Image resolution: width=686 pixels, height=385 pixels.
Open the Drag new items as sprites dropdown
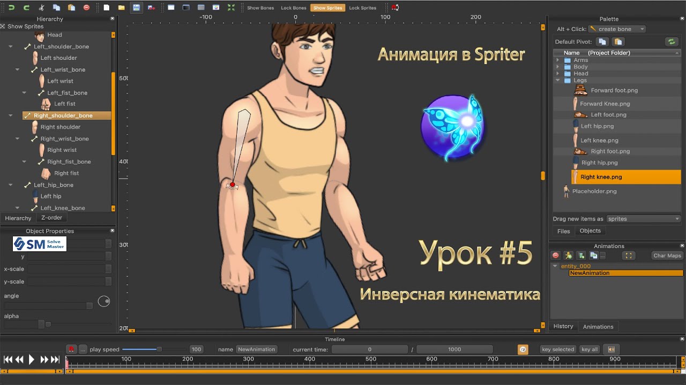click(x=643, y=219)
